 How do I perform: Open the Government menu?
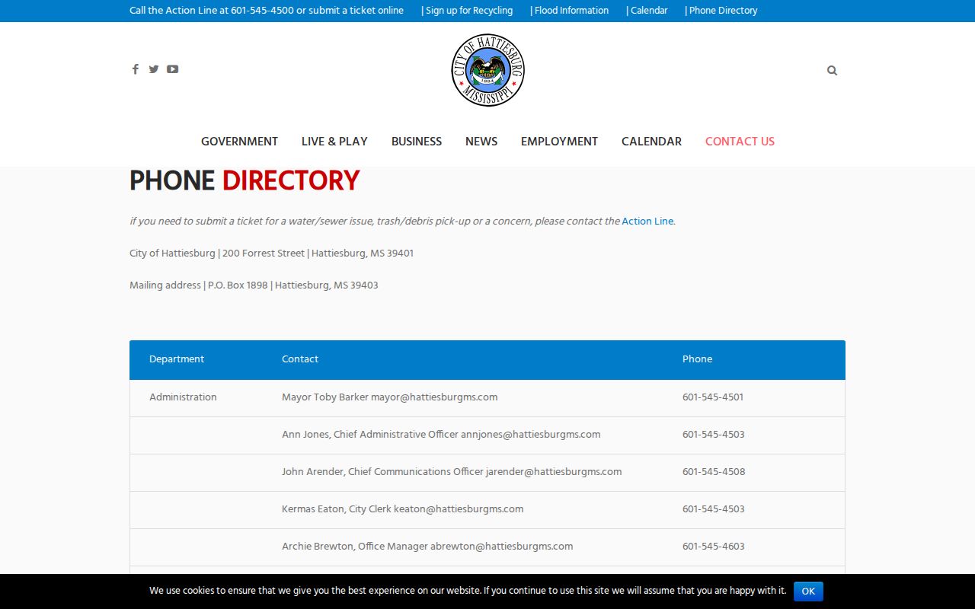[239, 142]
